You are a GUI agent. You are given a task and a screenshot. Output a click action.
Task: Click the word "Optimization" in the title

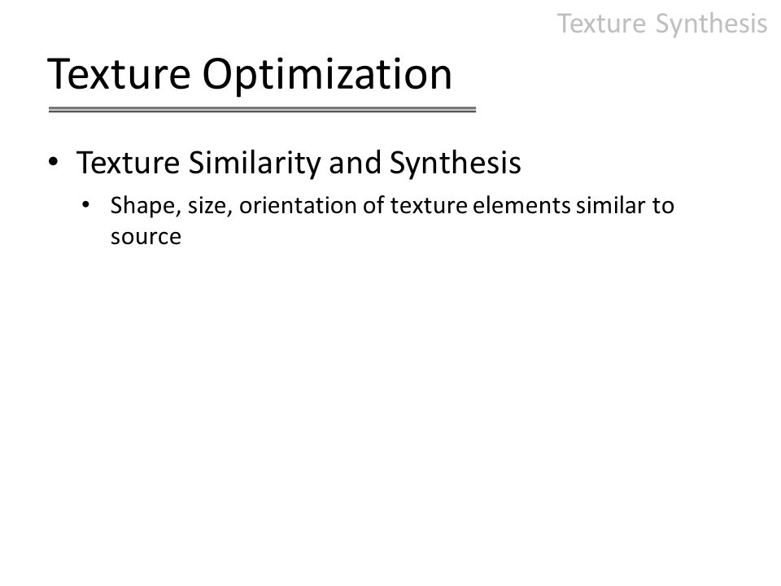click(327, 76)
